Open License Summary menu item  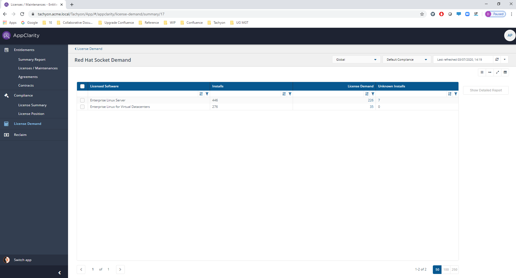[x=32, y=105]
